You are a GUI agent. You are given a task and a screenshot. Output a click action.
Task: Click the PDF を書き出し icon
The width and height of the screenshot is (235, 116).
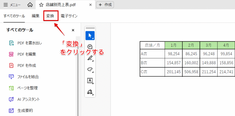coord(11,43)
